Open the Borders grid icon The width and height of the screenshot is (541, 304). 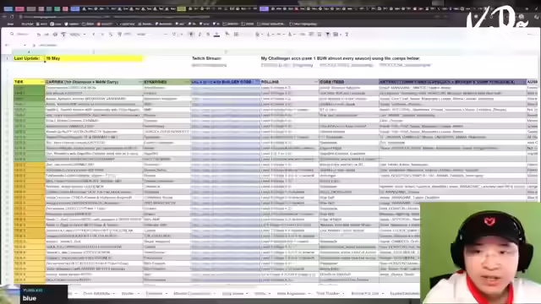coord(237,35)
